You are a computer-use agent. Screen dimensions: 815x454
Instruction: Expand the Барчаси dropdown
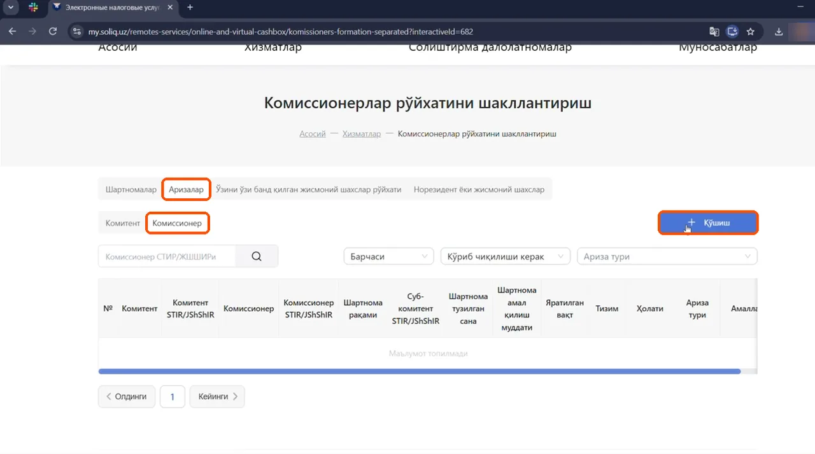click(388, 256)
